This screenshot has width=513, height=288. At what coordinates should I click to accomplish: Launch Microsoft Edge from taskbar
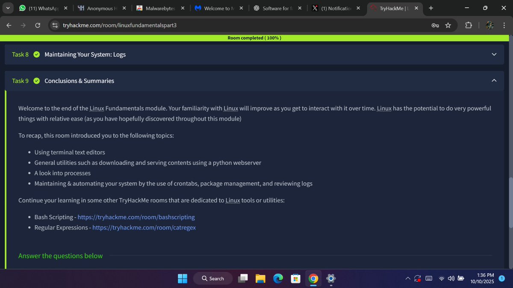[x=278, y=279]
